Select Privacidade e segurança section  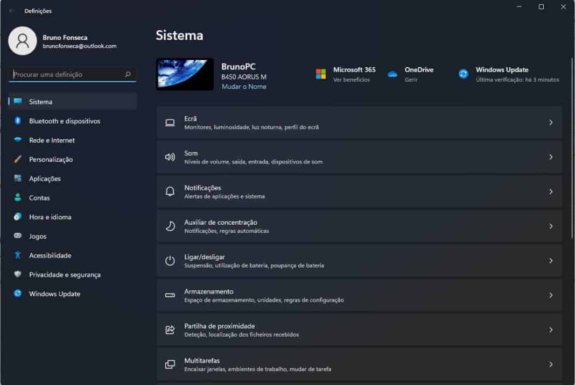(x=65, y=274)
